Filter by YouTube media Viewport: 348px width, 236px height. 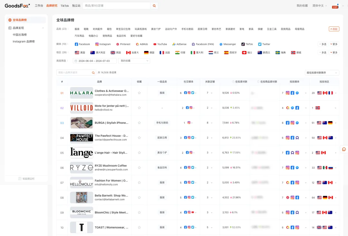click(x=160, y=44)
